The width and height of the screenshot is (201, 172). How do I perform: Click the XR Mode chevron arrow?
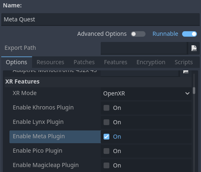(187, 93)
